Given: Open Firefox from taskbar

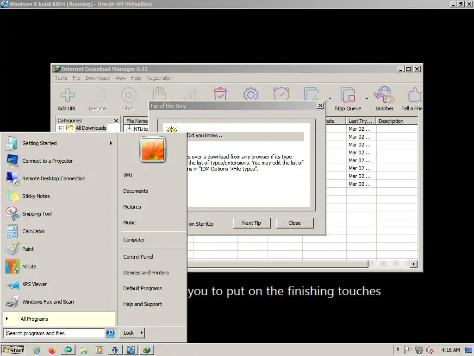Looking at the screenshot, I should [52, 350].
